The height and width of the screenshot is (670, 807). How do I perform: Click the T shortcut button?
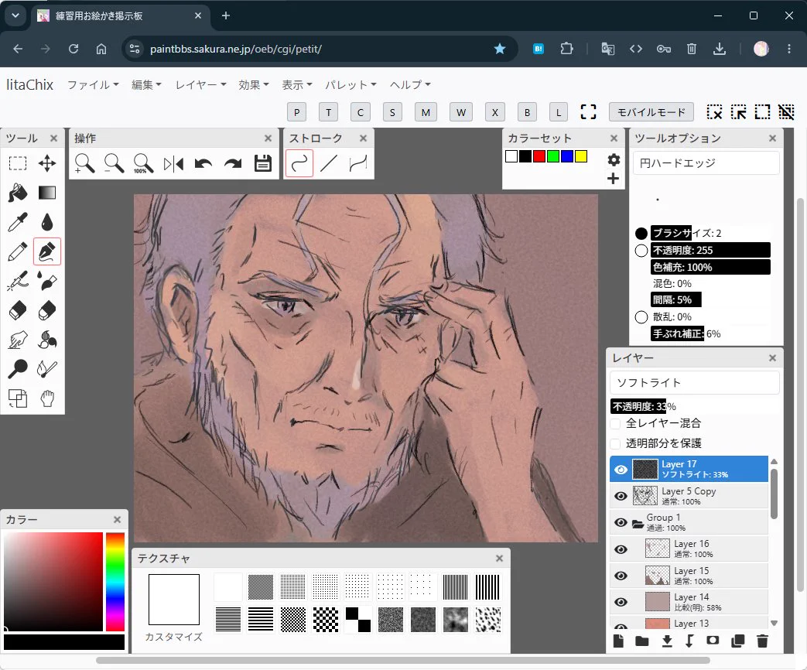328,111
